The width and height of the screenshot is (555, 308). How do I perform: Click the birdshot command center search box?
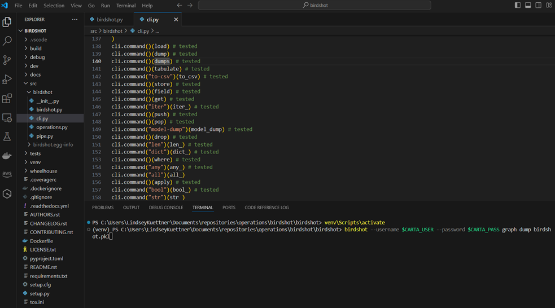[x=314, y=5]
